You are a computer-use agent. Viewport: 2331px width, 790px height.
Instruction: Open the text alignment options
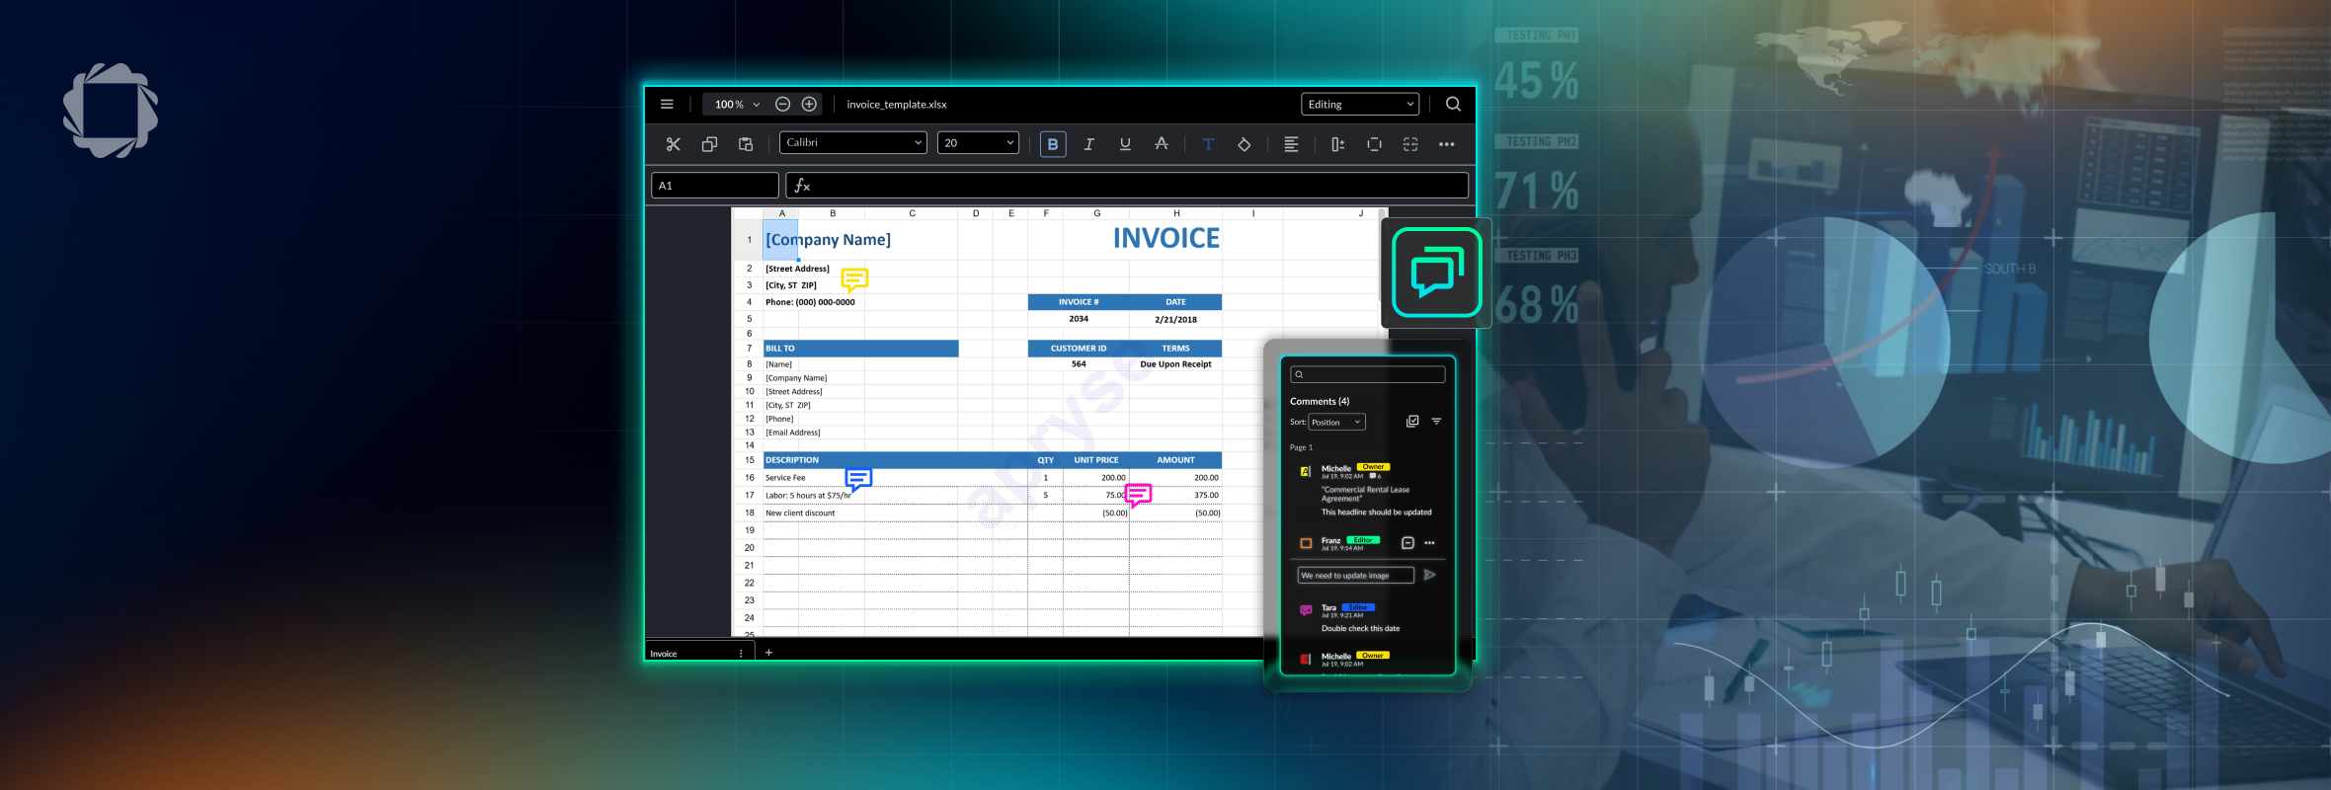click(1291, 144)
